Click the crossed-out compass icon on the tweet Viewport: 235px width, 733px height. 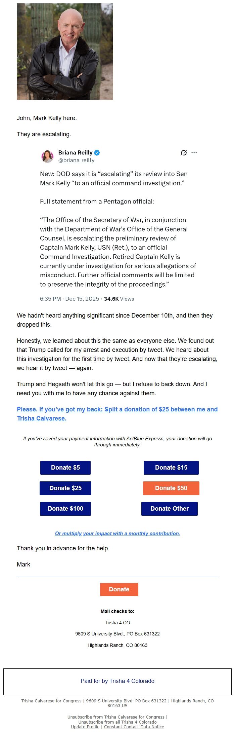(183, 153)
